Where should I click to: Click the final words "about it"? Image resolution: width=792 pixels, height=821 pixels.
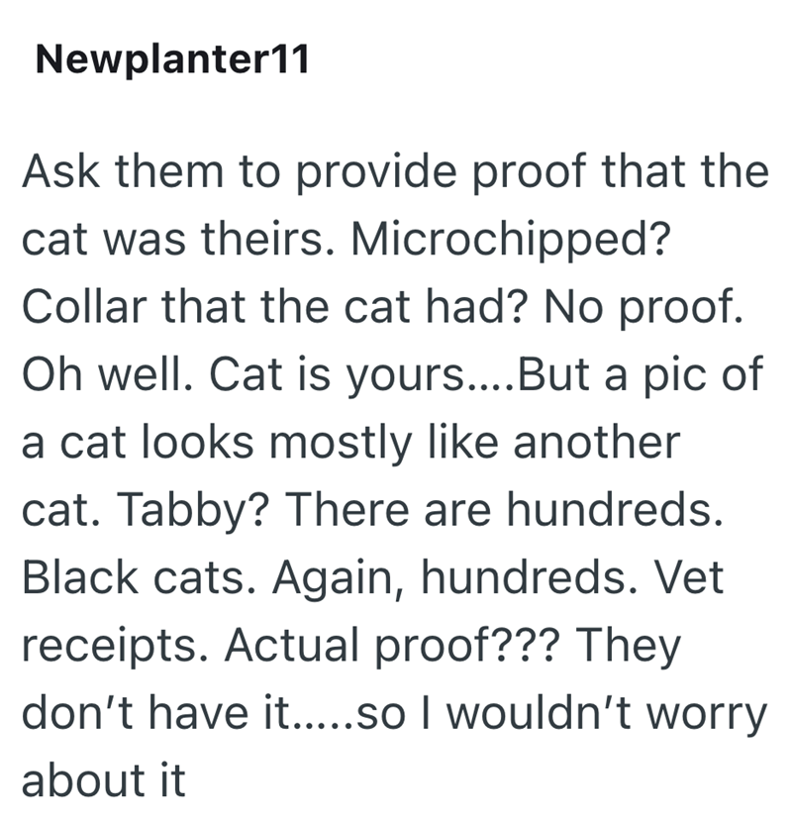(103, 780)
